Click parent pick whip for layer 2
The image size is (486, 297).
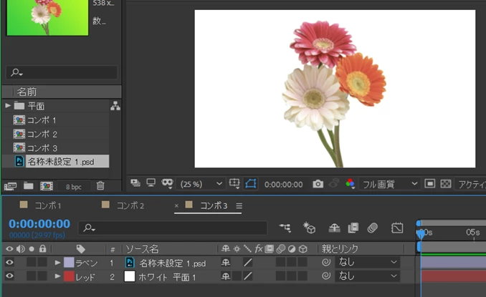click(x=325, y=276)
